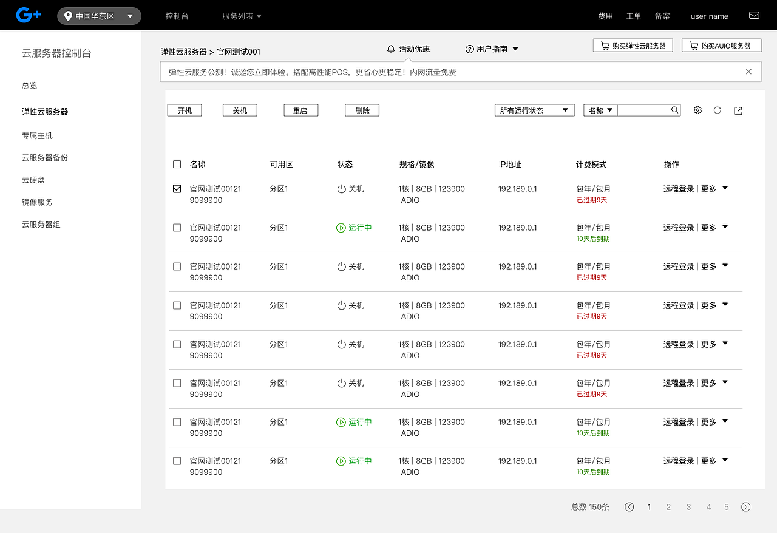Viewport: 777px width, 533px height.
Task: Toggle the select-all checkbox in the table header
Action: click(x=177, y=165)
